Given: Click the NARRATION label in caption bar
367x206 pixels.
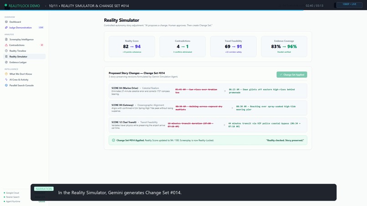Looking at the screenshot, I should click(44, 189).
